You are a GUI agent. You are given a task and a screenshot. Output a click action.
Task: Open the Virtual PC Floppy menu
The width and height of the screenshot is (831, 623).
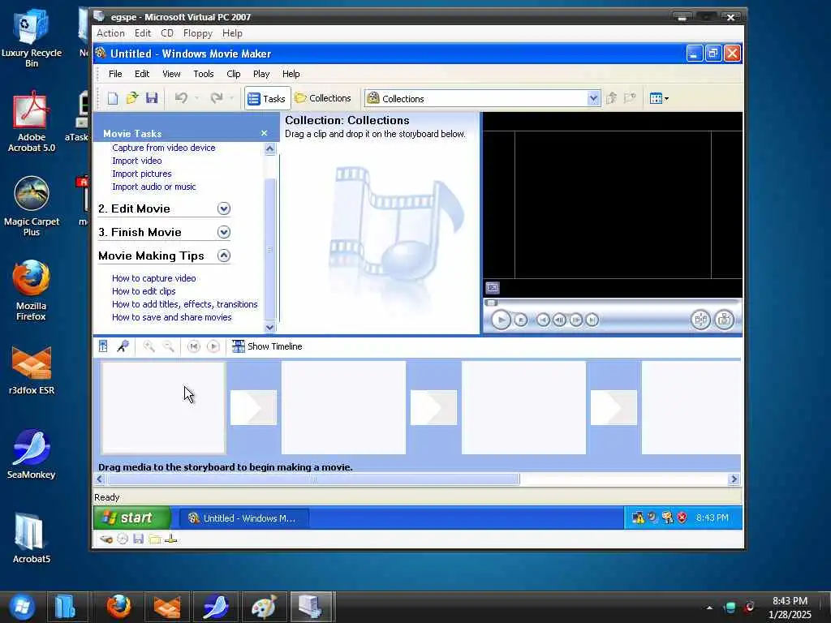point(198,33)
